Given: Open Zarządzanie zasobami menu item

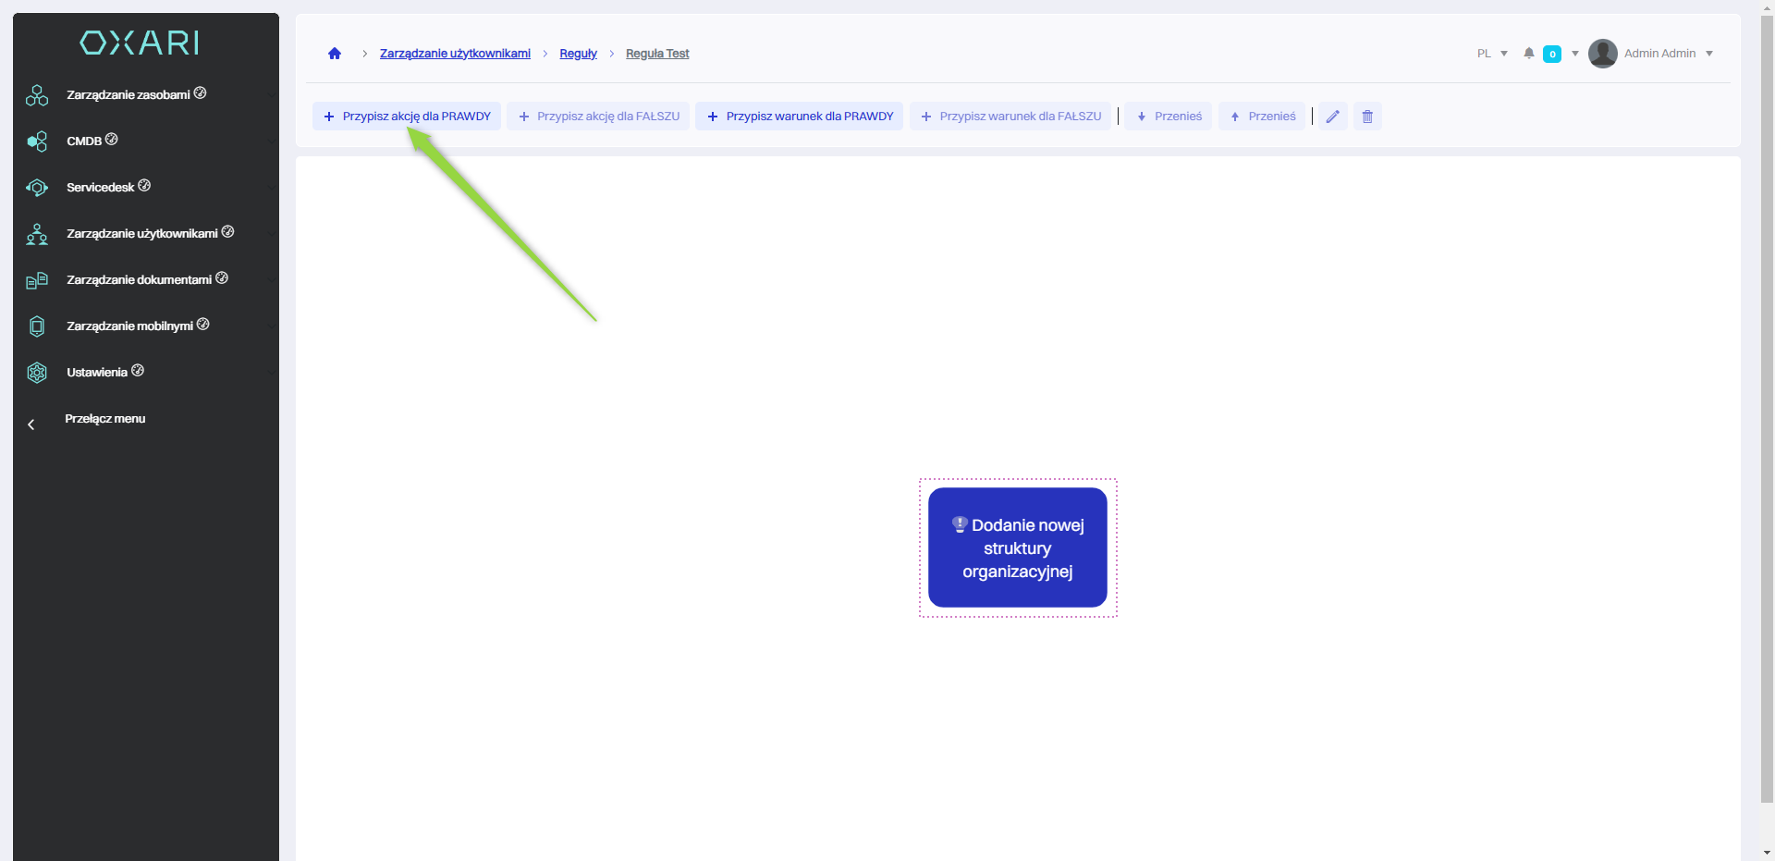Looking at the screenshot, I should pos(129,95).
